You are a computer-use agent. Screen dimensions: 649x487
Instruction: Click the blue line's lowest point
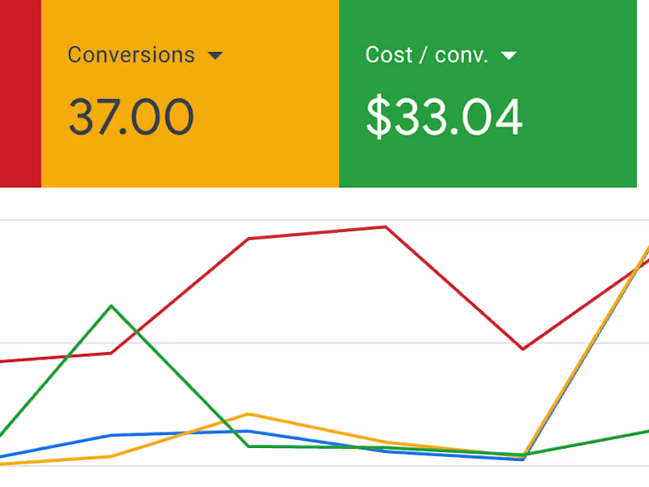[523, 459]
